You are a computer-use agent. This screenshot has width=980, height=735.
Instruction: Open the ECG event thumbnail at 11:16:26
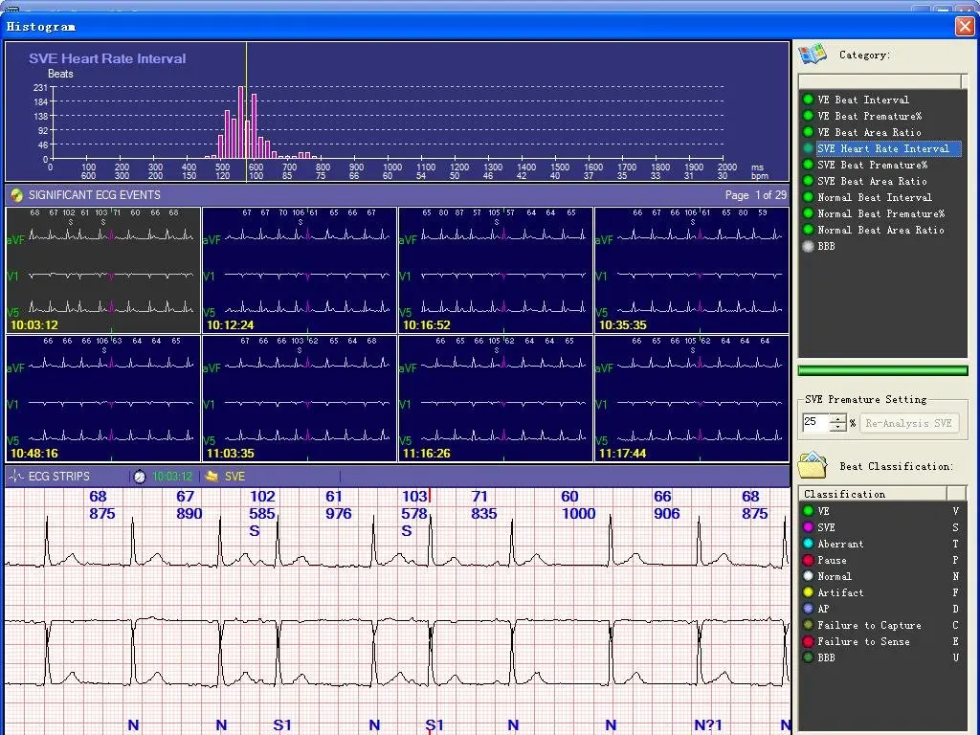click(496, 398)
